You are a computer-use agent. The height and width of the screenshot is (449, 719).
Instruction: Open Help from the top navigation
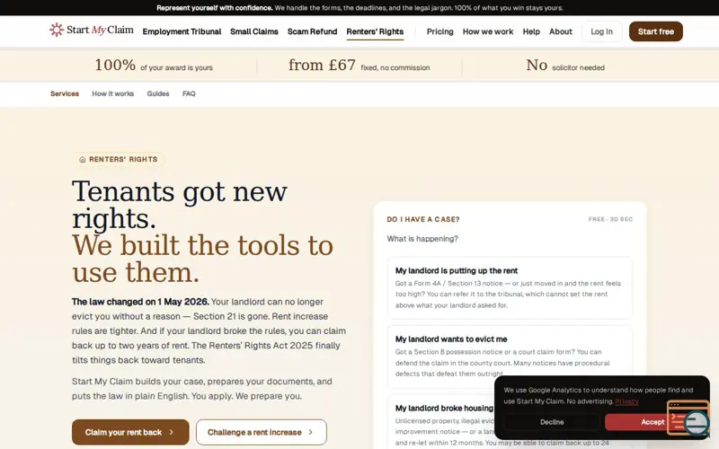click(531, 31)
